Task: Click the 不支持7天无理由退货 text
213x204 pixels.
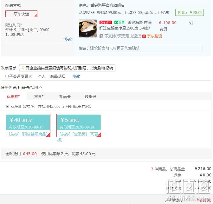Action: 123,36
